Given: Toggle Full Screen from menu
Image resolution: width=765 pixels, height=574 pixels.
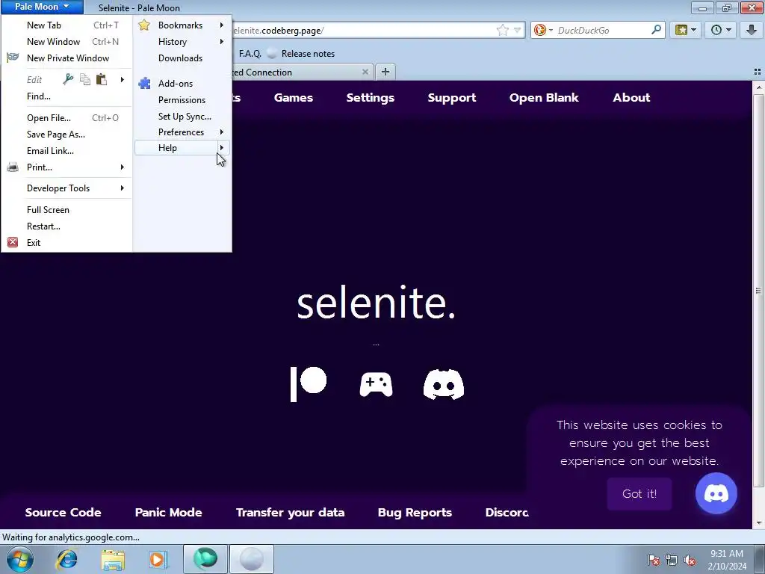Looking at the screenshot, I should (x=66, y=209).
